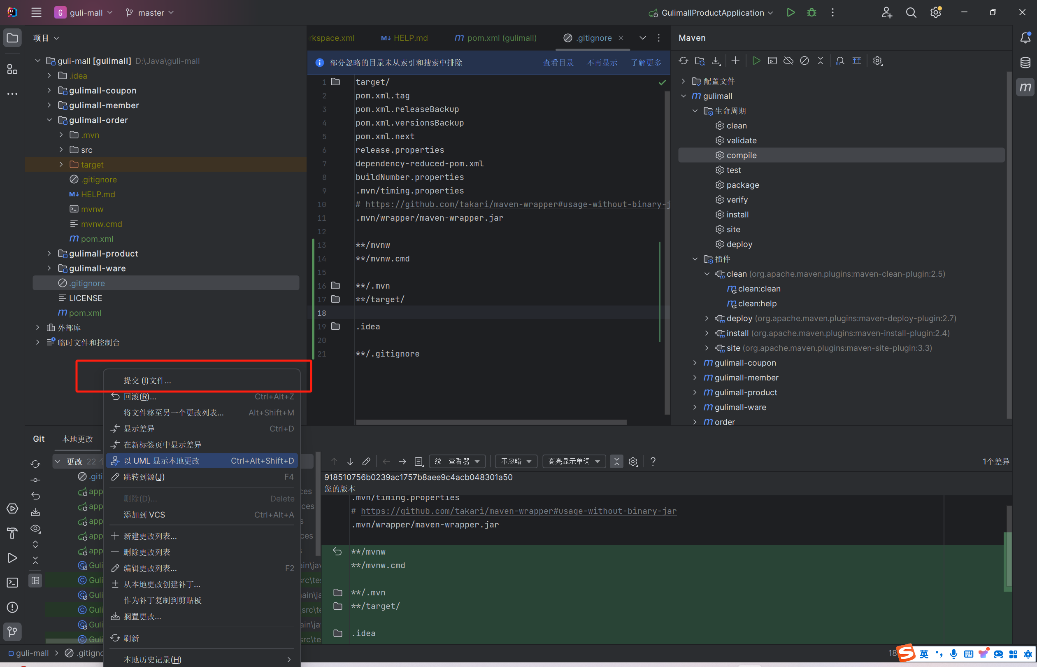Open diff viewer settings gear

[x=633, y=461]
